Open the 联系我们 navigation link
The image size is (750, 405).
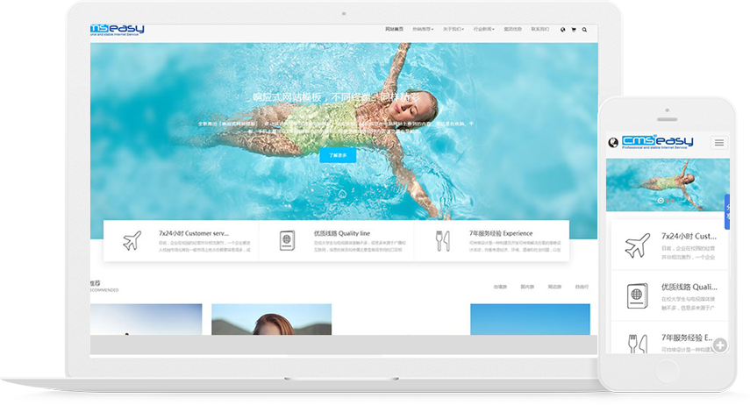tap(540, 30)
